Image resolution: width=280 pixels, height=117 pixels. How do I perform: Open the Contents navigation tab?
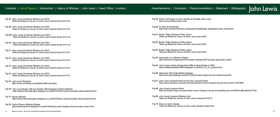10,8
